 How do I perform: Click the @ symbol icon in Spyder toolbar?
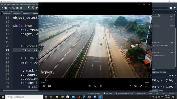(x=21, y=8)
